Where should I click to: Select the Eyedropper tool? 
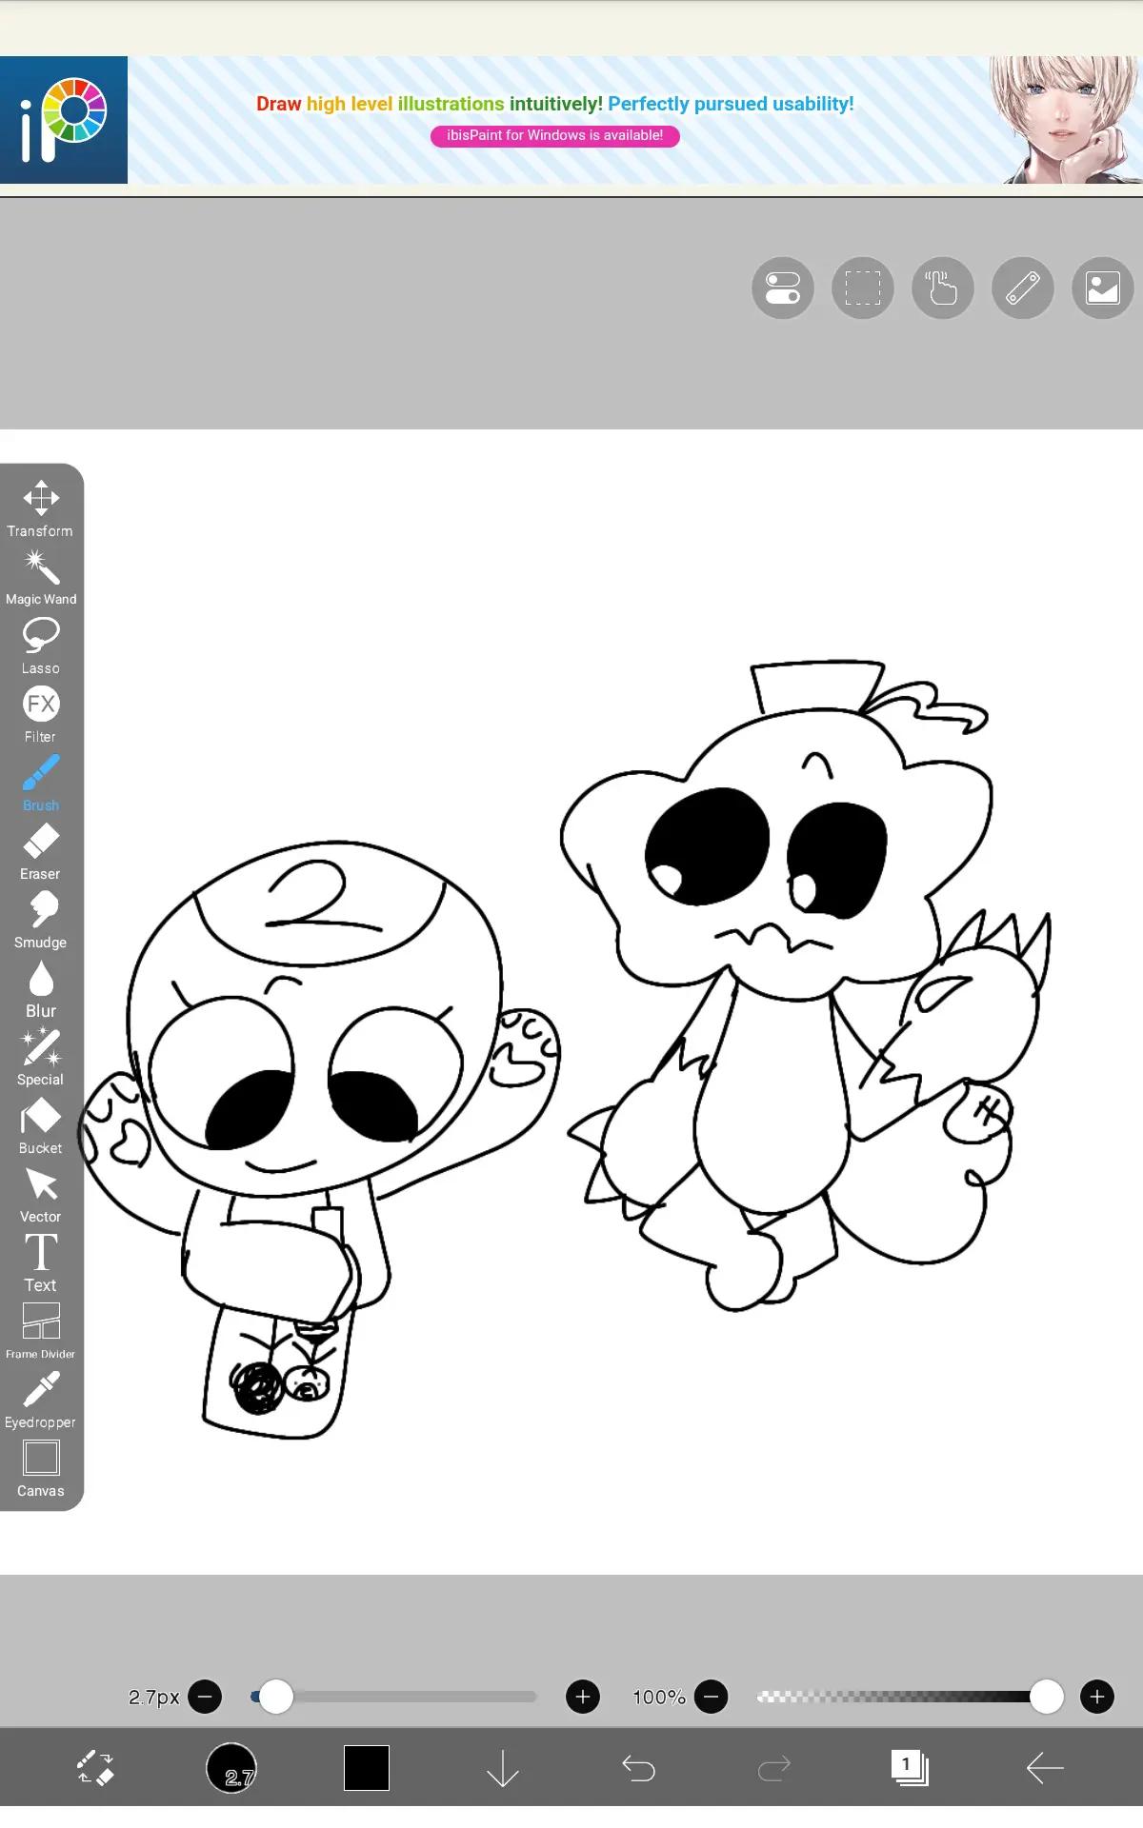(x=41, y=1400)
